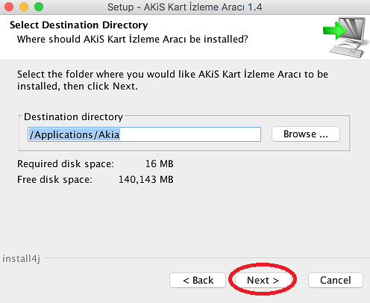
Task: Click the instruction text about selecting folder
Action: [x=172, y=80]
